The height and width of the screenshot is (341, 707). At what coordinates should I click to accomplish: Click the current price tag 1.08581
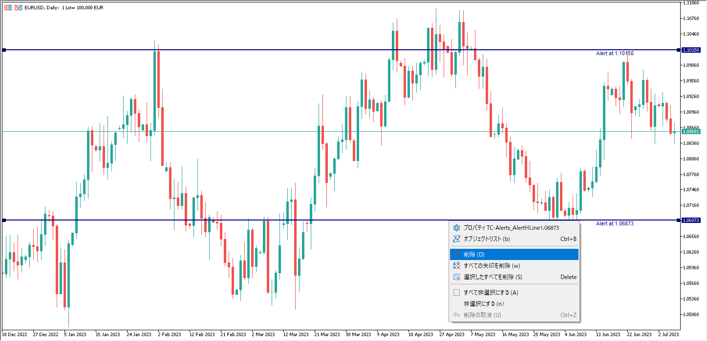[x=691, y=132]
